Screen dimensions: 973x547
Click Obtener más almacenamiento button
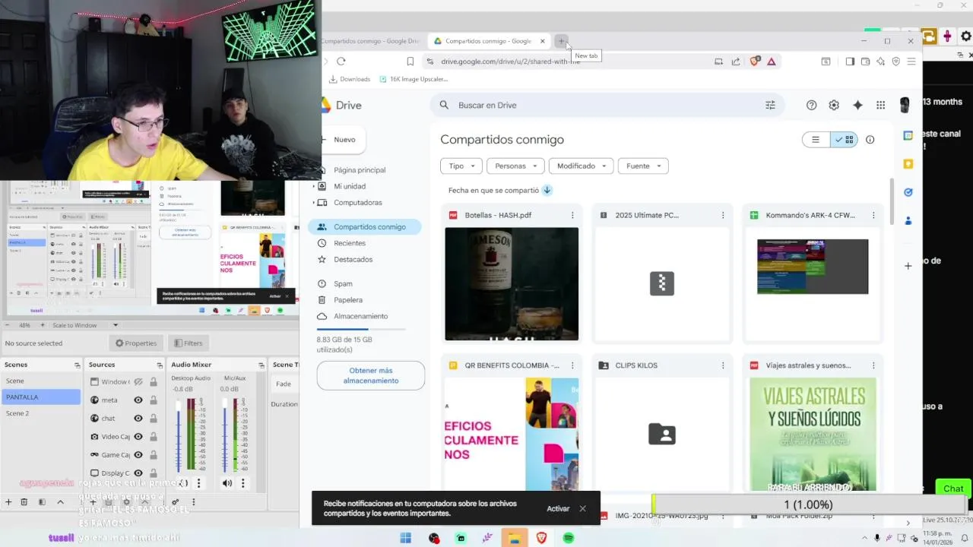click(x=371, y=375)
